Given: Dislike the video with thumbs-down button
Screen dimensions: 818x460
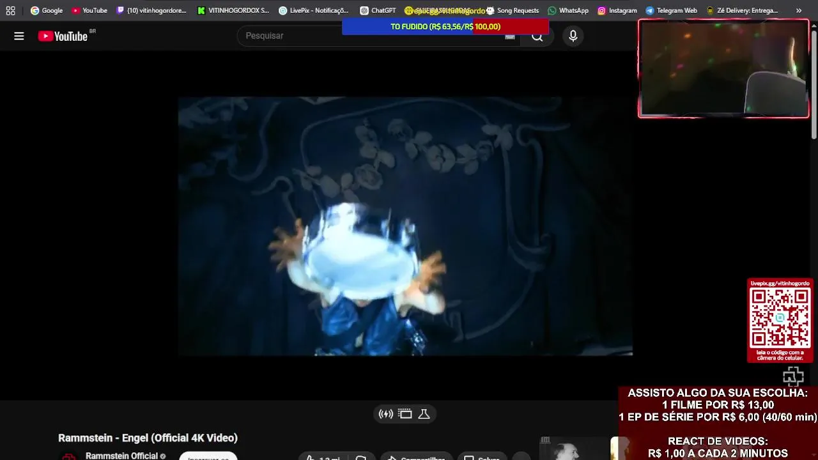Looking at the screenshot, I should tap(361, 457).
